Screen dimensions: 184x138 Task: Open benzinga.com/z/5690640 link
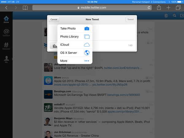click(x=124, y=95)
